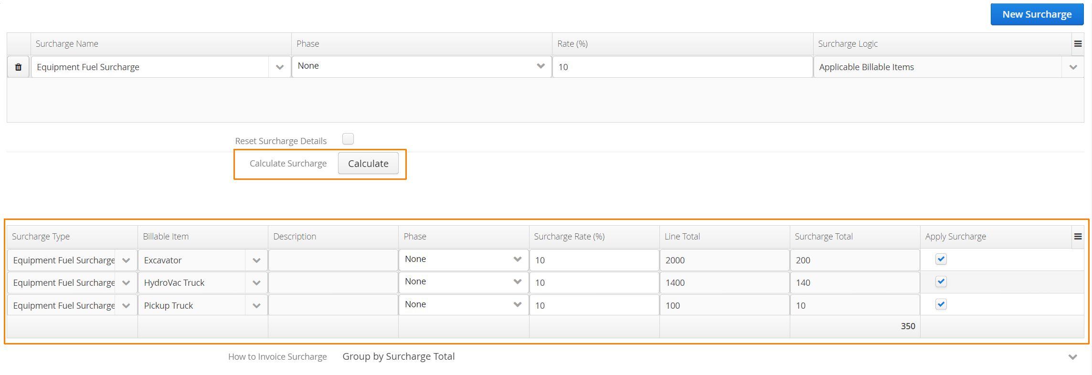
Task: Open the Surcharge Name dropdown in top grid
Action: tap(280, 67)
